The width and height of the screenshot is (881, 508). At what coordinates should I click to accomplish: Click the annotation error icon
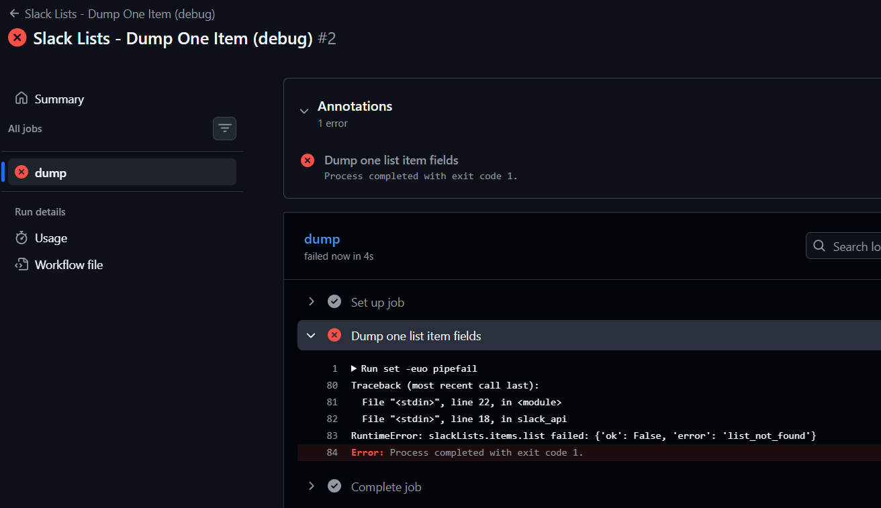[x=308, y=160]
